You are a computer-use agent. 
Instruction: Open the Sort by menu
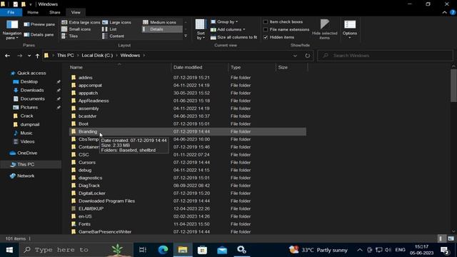pos(201,30)
